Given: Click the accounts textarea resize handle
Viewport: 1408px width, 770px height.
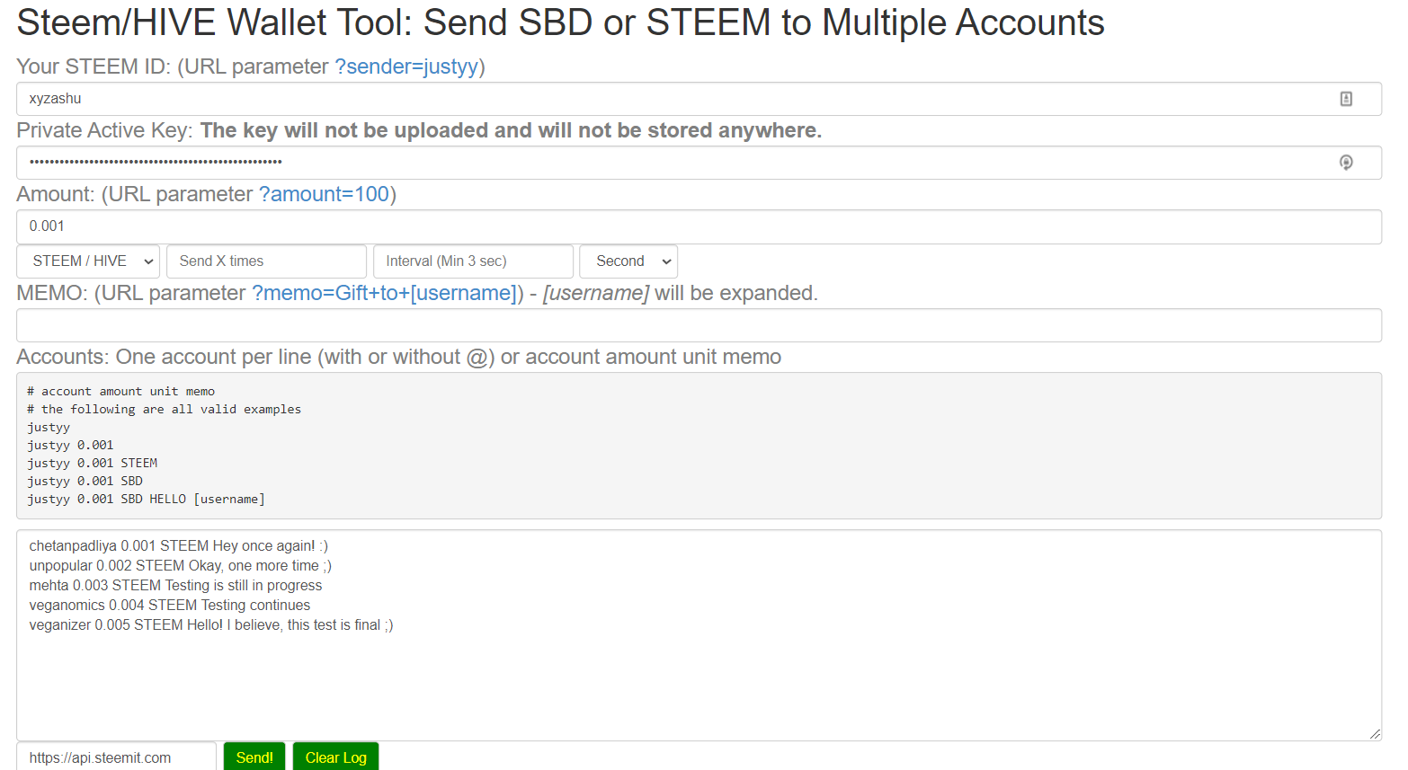Looking at the screenshot, I should coord(1375,734).
